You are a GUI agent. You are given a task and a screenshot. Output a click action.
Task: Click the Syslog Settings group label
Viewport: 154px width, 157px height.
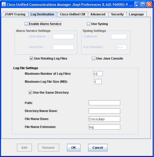click(x=94, y=31)
